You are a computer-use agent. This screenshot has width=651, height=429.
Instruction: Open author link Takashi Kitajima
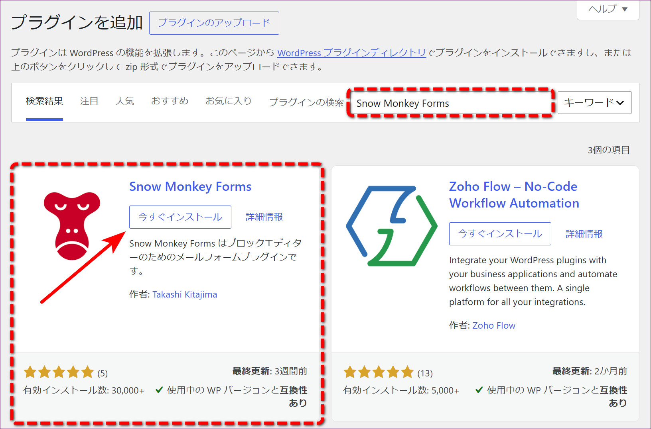tap(185, 294)
